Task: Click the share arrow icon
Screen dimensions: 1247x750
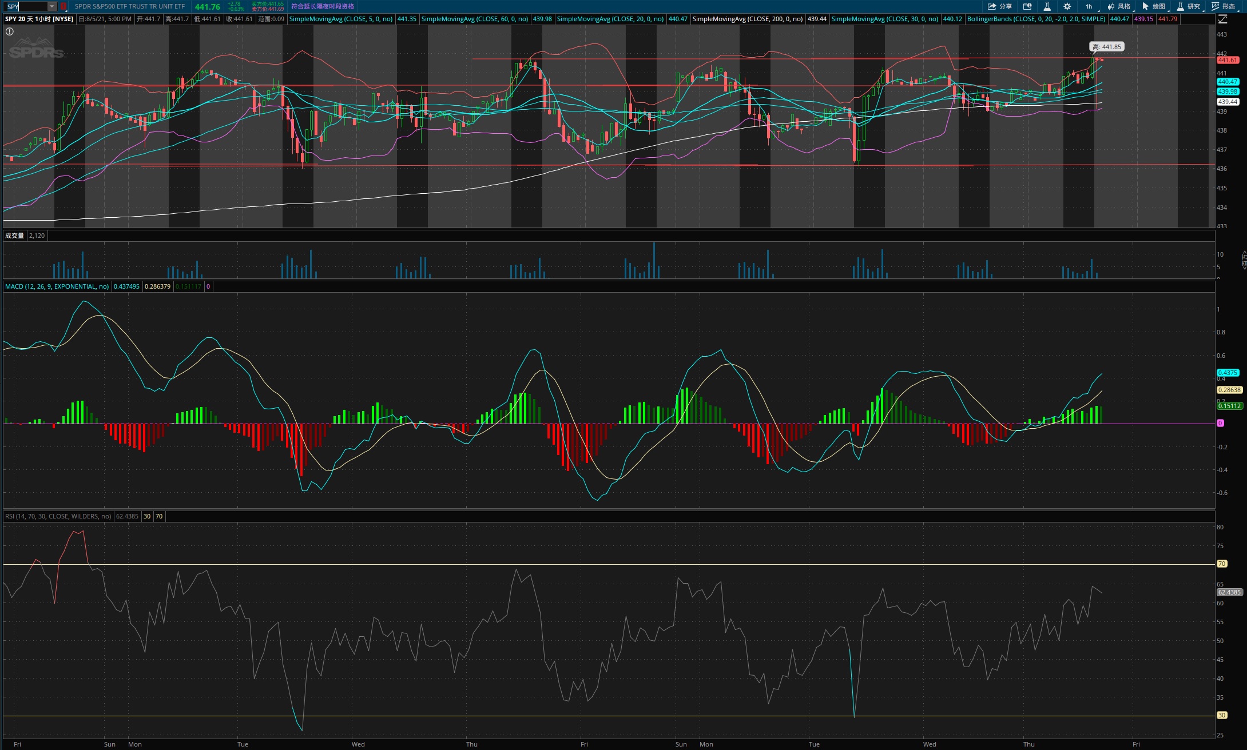Action: (992, 6)
